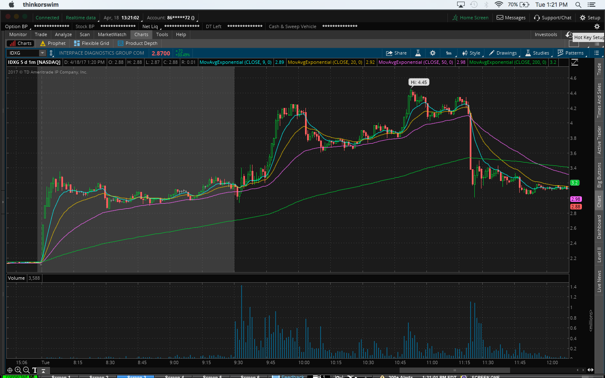Open the Investools tab
The height and width of the screenshot is (378, 605).
tap(546, 34)
